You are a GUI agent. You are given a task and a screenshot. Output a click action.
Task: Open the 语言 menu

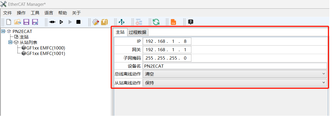48,13
